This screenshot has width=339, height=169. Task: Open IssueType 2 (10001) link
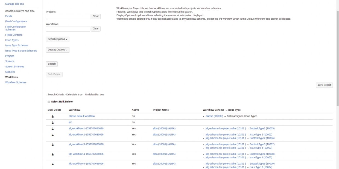pos(261,135)
